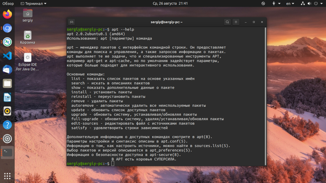The width and height of the screenshot is (326, 183).
Task: Open Firefox from the dock
Action: point(7,14)
